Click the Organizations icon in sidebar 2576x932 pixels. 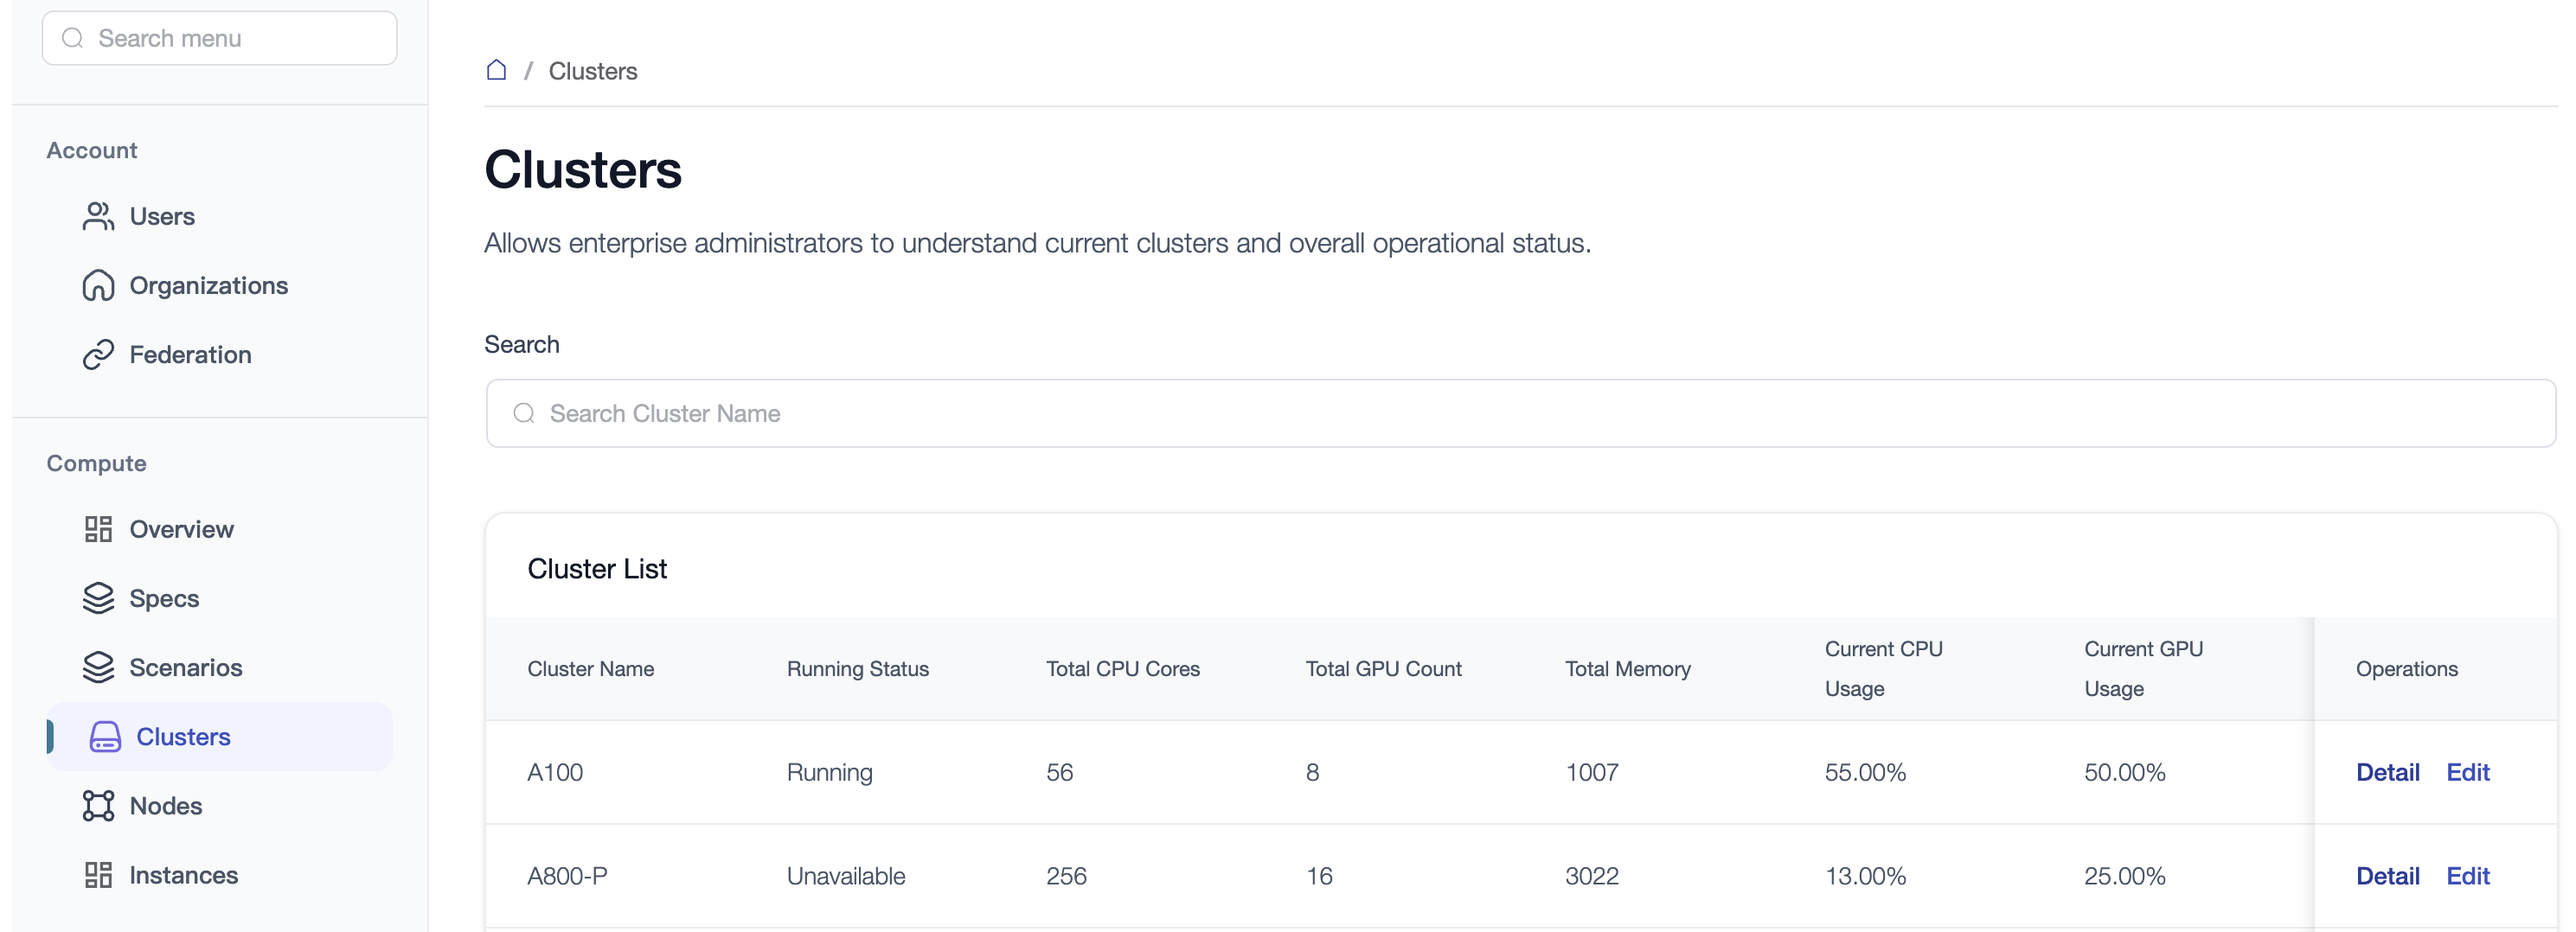[98, 285]
